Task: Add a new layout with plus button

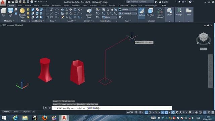Action: tap(34, 112)
